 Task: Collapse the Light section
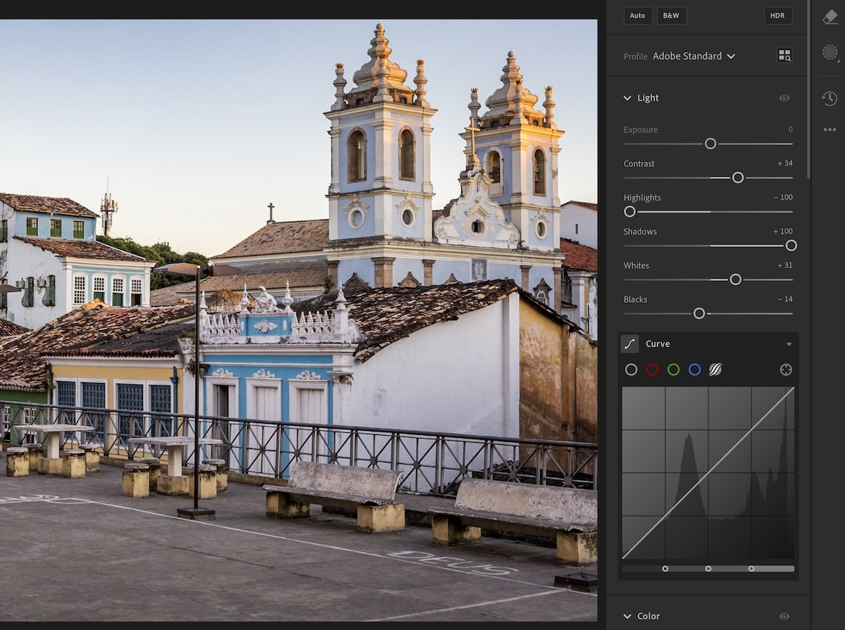click(627, 98)
